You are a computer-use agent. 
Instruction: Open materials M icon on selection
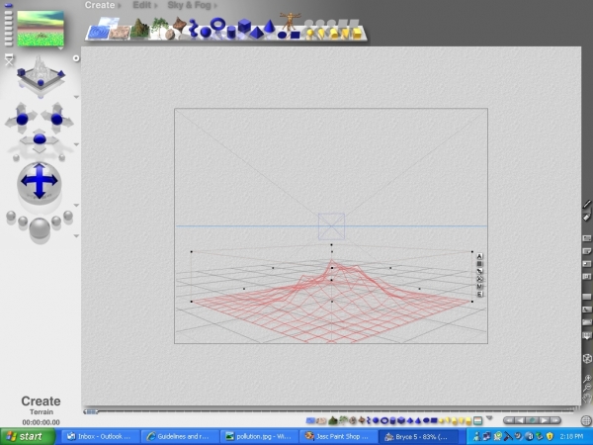479,287
